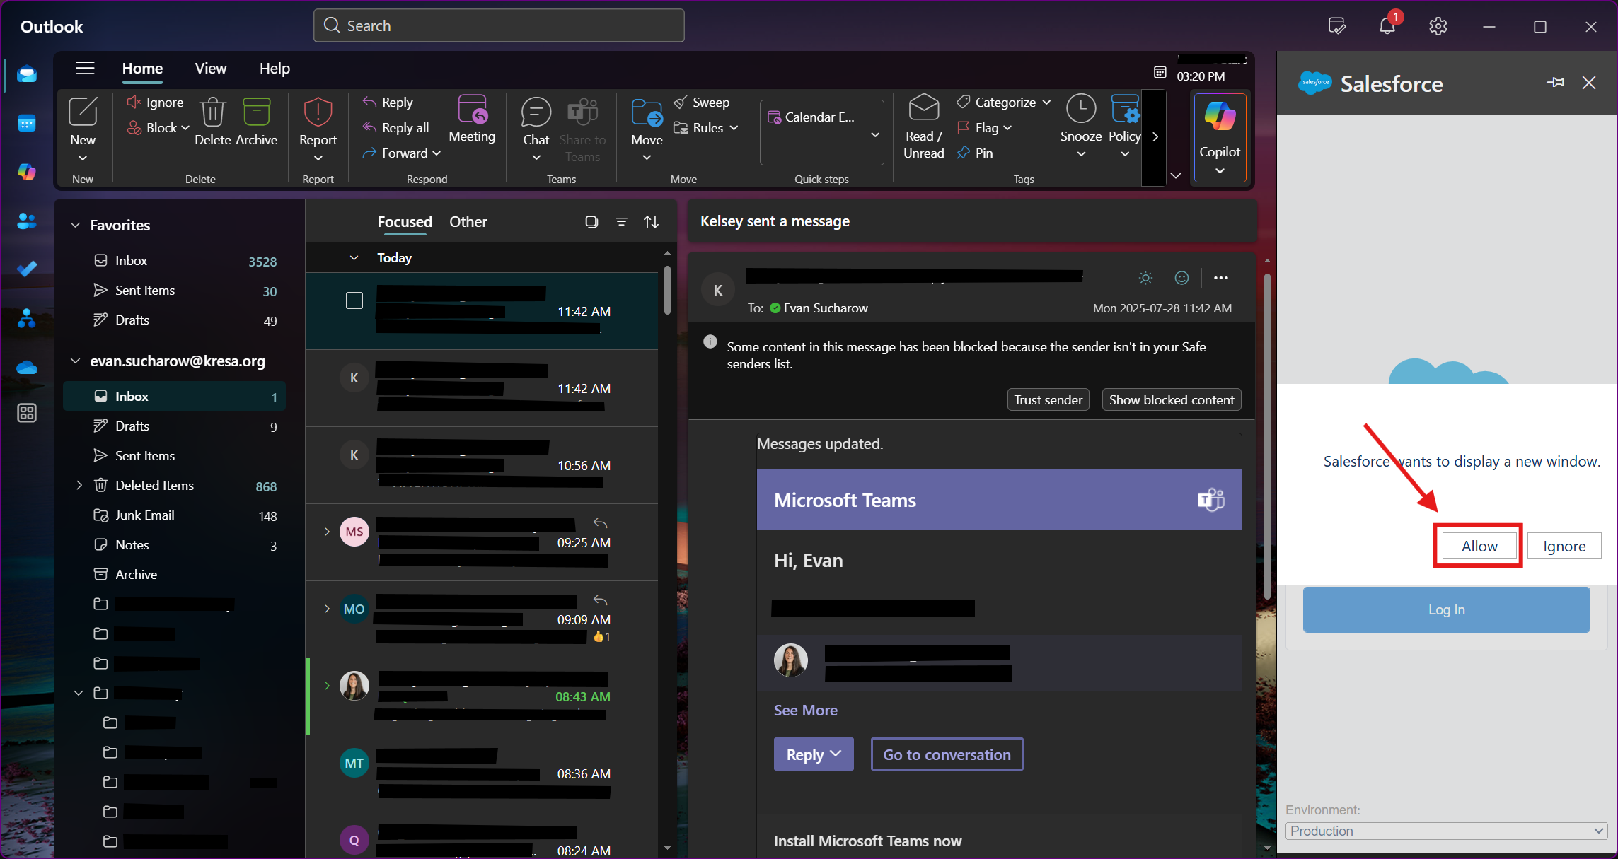Viewport: 1618px width, 859px height.
Task: Check the box on the first 11:42 AM message
Action: (354, 300)
